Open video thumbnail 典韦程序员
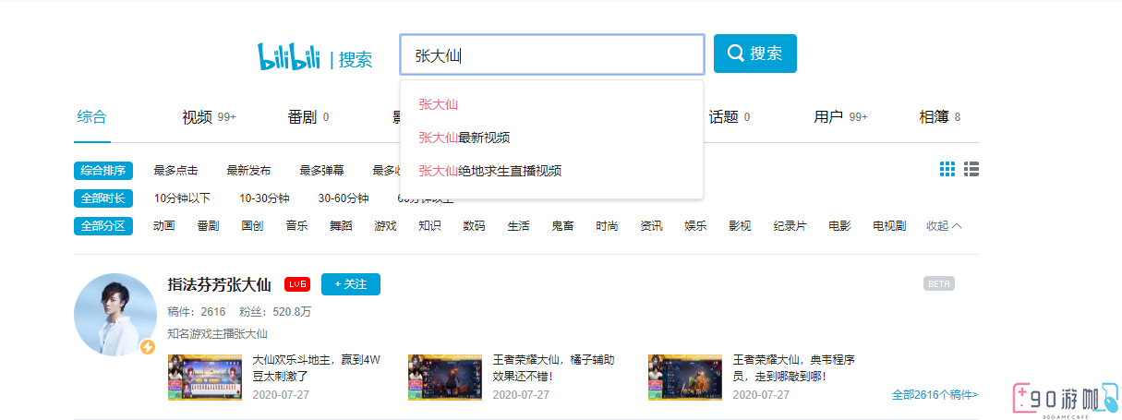Viewport: 1122px width, 420px height. (685, 377)
